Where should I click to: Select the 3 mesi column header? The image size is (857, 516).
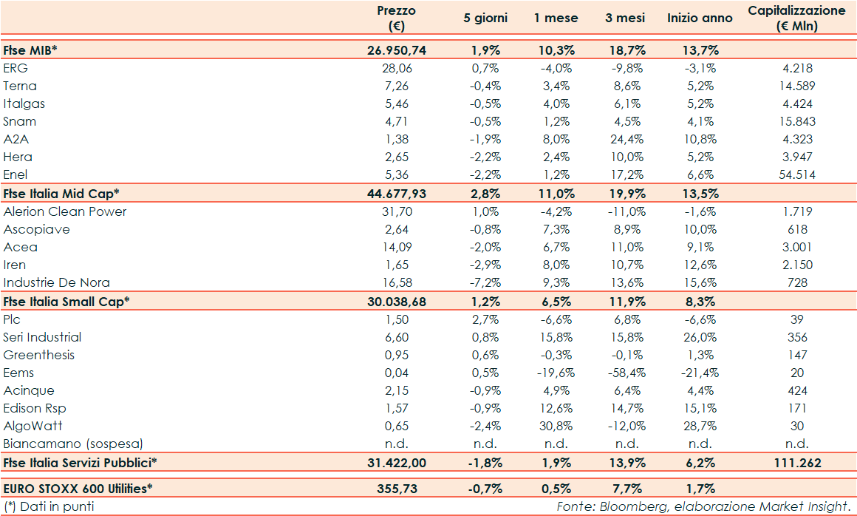[x=626, y=18]
